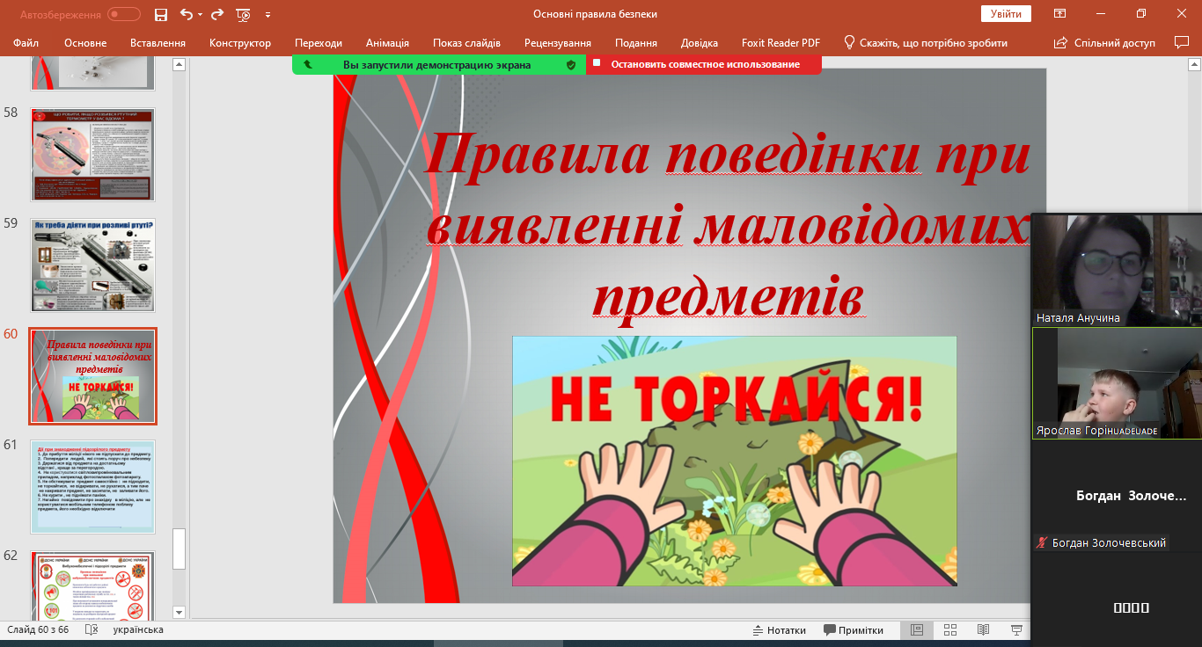
Task: Open the Переходи ribbon tab
Action: [x=319, y=42]
